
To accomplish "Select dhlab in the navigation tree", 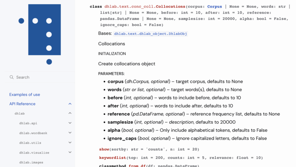I will pyautogui.click(x=20, y=113).
